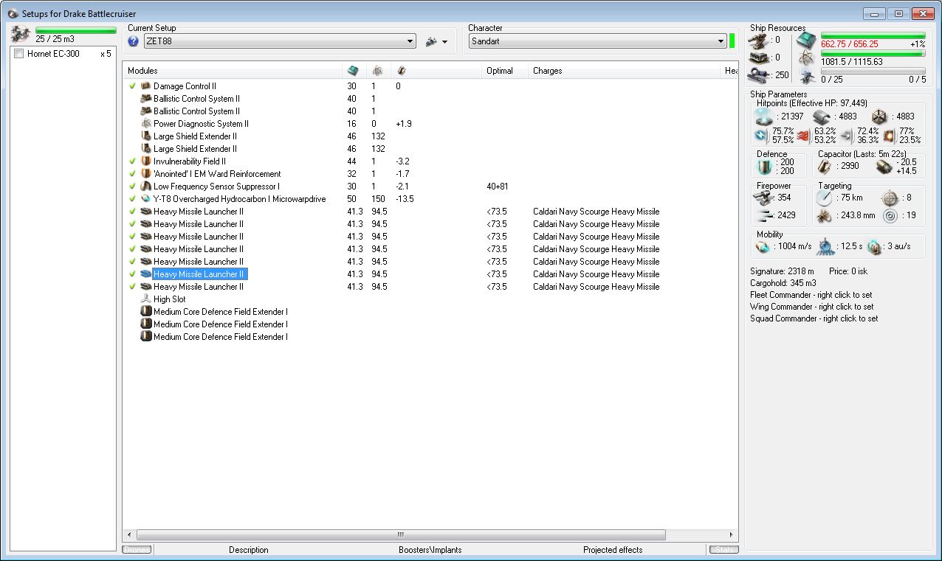Click the EM resistance icon showing 75.7%

[761, 136]
